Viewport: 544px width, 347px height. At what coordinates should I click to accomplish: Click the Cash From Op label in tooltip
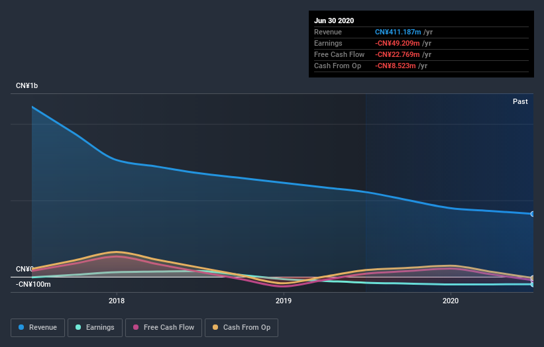pos(337,66)
